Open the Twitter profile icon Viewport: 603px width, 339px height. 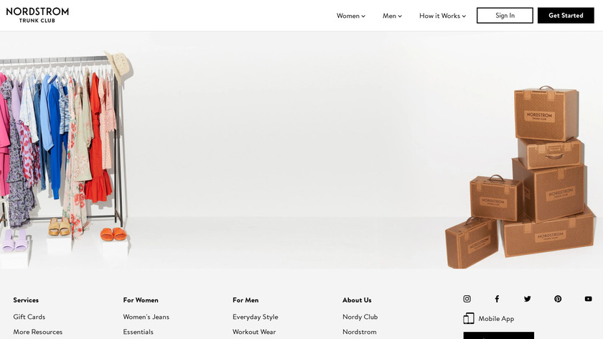point(527,299)
